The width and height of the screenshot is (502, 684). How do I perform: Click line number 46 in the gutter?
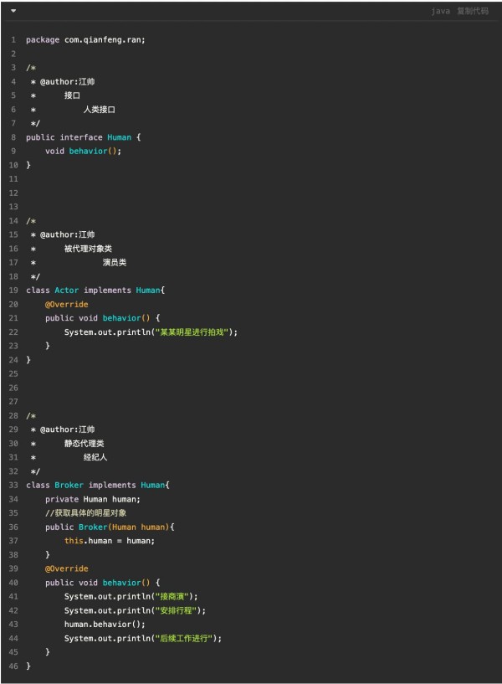pyautogui.click(x=13, y=666)
